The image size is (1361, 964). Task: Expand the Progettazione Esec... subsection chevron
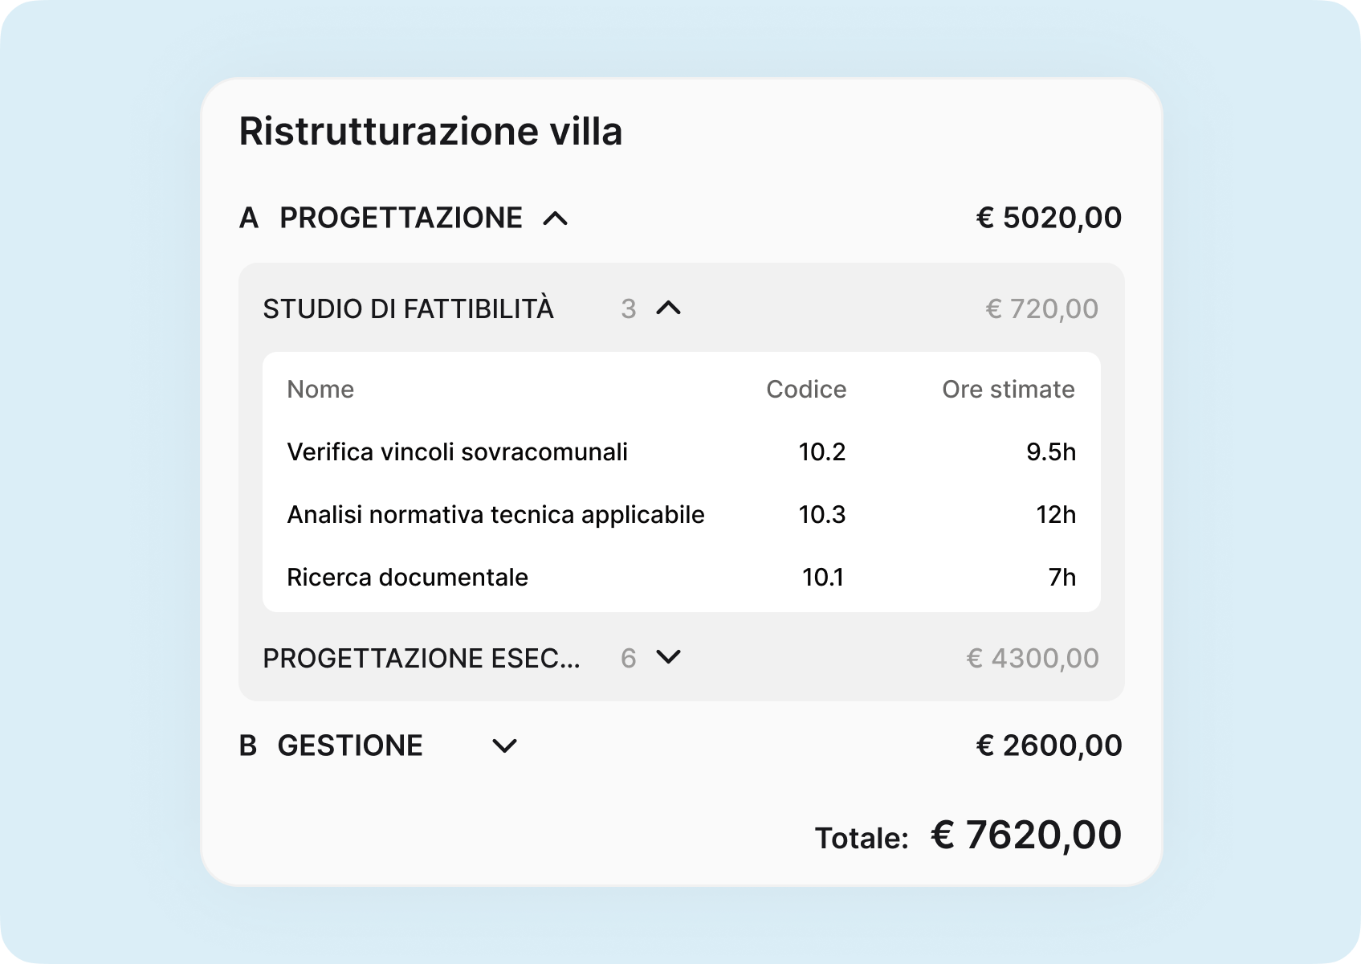coord(668,658)
